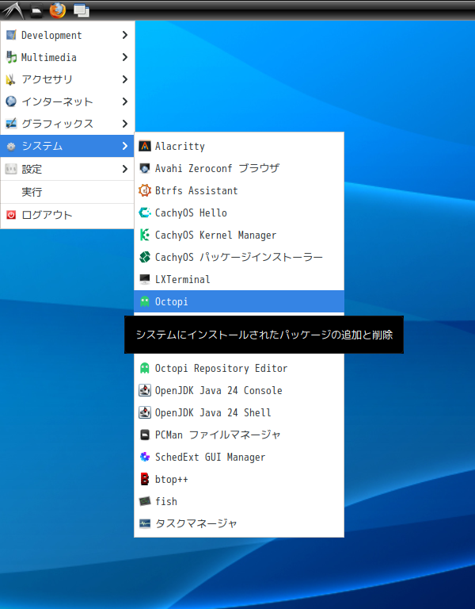Launch Octopi package manager entry

coord(239,301)
